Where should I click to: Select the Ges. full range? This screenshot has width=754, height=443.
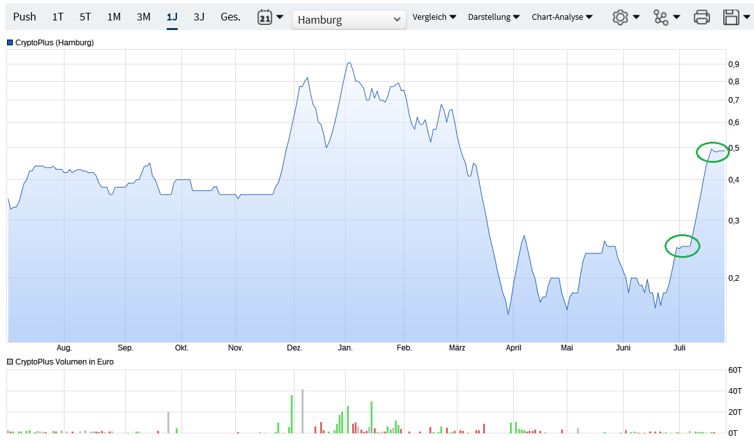(230, 17)
